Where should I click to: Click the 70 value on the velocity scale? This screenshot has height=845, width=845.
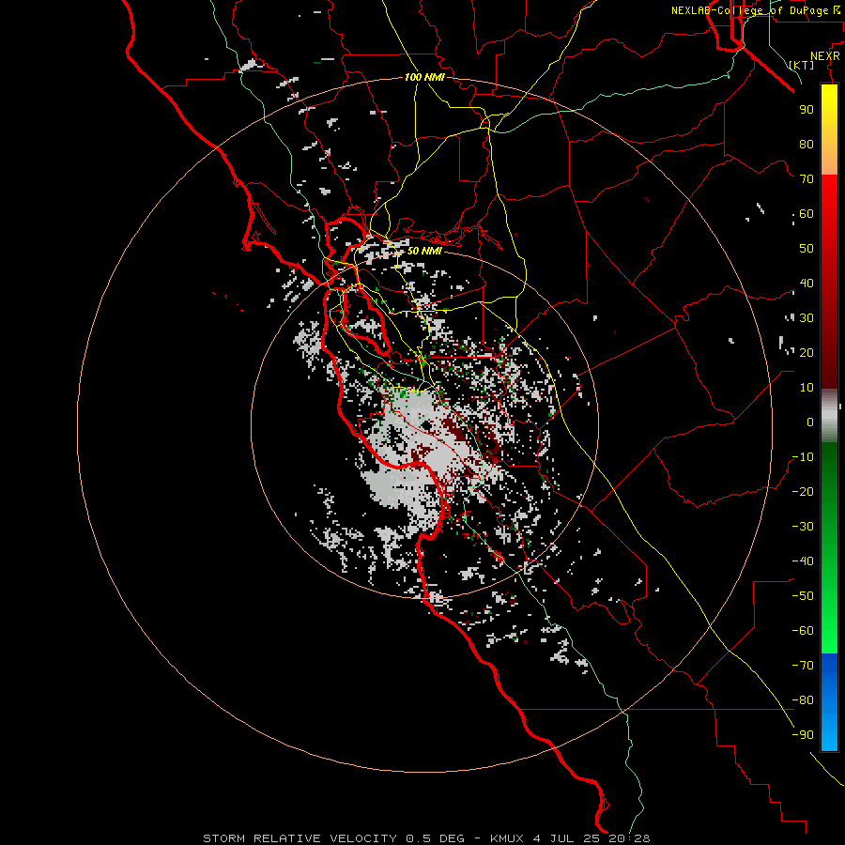[x=807, y=179]
